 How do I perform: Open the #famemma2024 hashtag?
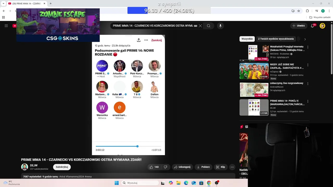tap(75, 177)
